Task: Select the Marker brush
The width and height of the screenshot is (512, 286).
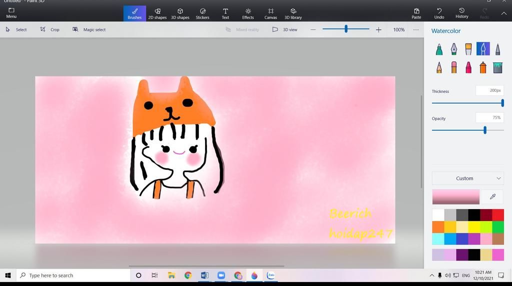Action: tap(439, 49)
